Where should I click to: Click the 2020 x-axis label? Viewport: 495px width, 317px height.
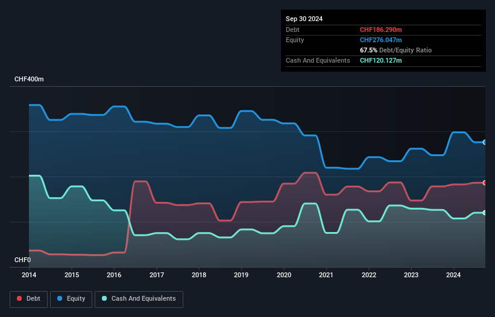pyautogui.click(x=284, y=275)
